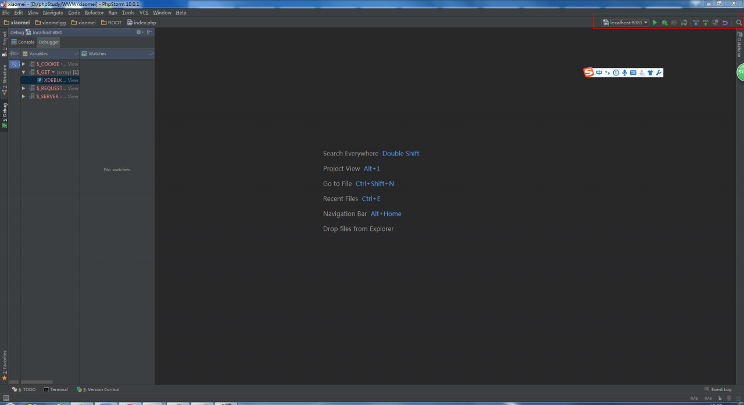
Task: Toggle the 5: Debug tool window
Action: click(x=4, y=115)
